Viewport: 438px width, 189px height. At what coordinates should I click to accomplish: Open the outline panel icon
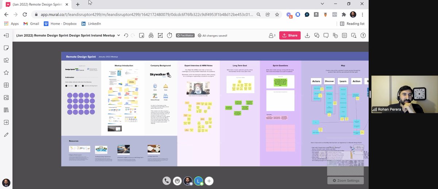point(345,35)
